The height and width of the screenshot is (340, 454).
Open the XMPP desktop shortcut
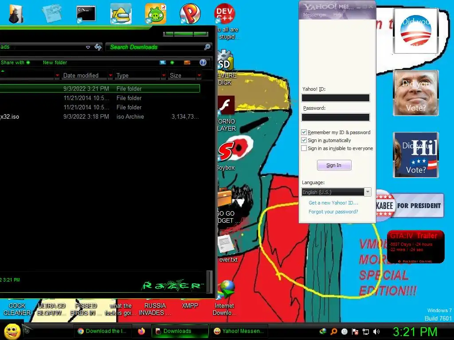190,305
